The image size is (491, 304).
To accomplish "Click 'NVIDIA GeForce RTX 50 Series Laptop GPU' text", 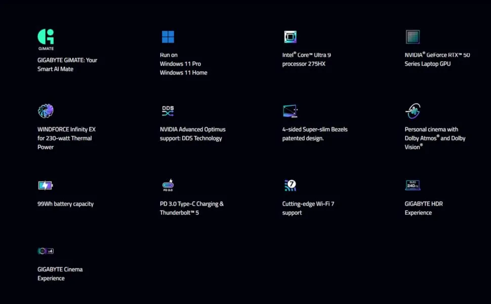I will point(437,59).
